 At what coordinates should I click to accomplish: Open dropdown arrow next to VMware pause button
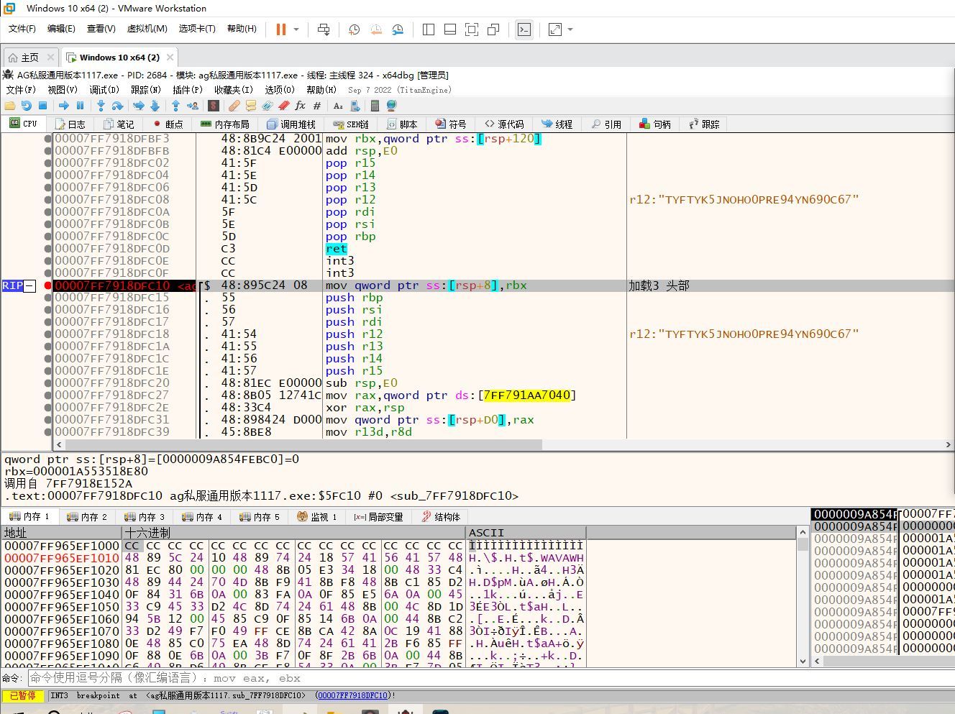(296, 29)
